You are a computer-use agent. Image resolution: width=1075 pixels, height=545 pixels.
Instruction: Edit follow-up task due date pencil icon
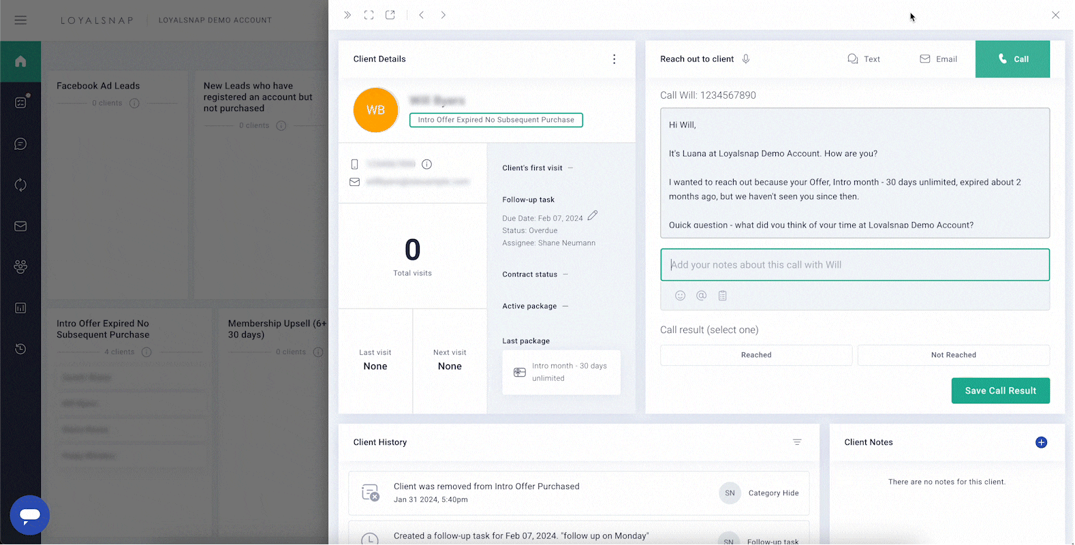coord(593,215)
